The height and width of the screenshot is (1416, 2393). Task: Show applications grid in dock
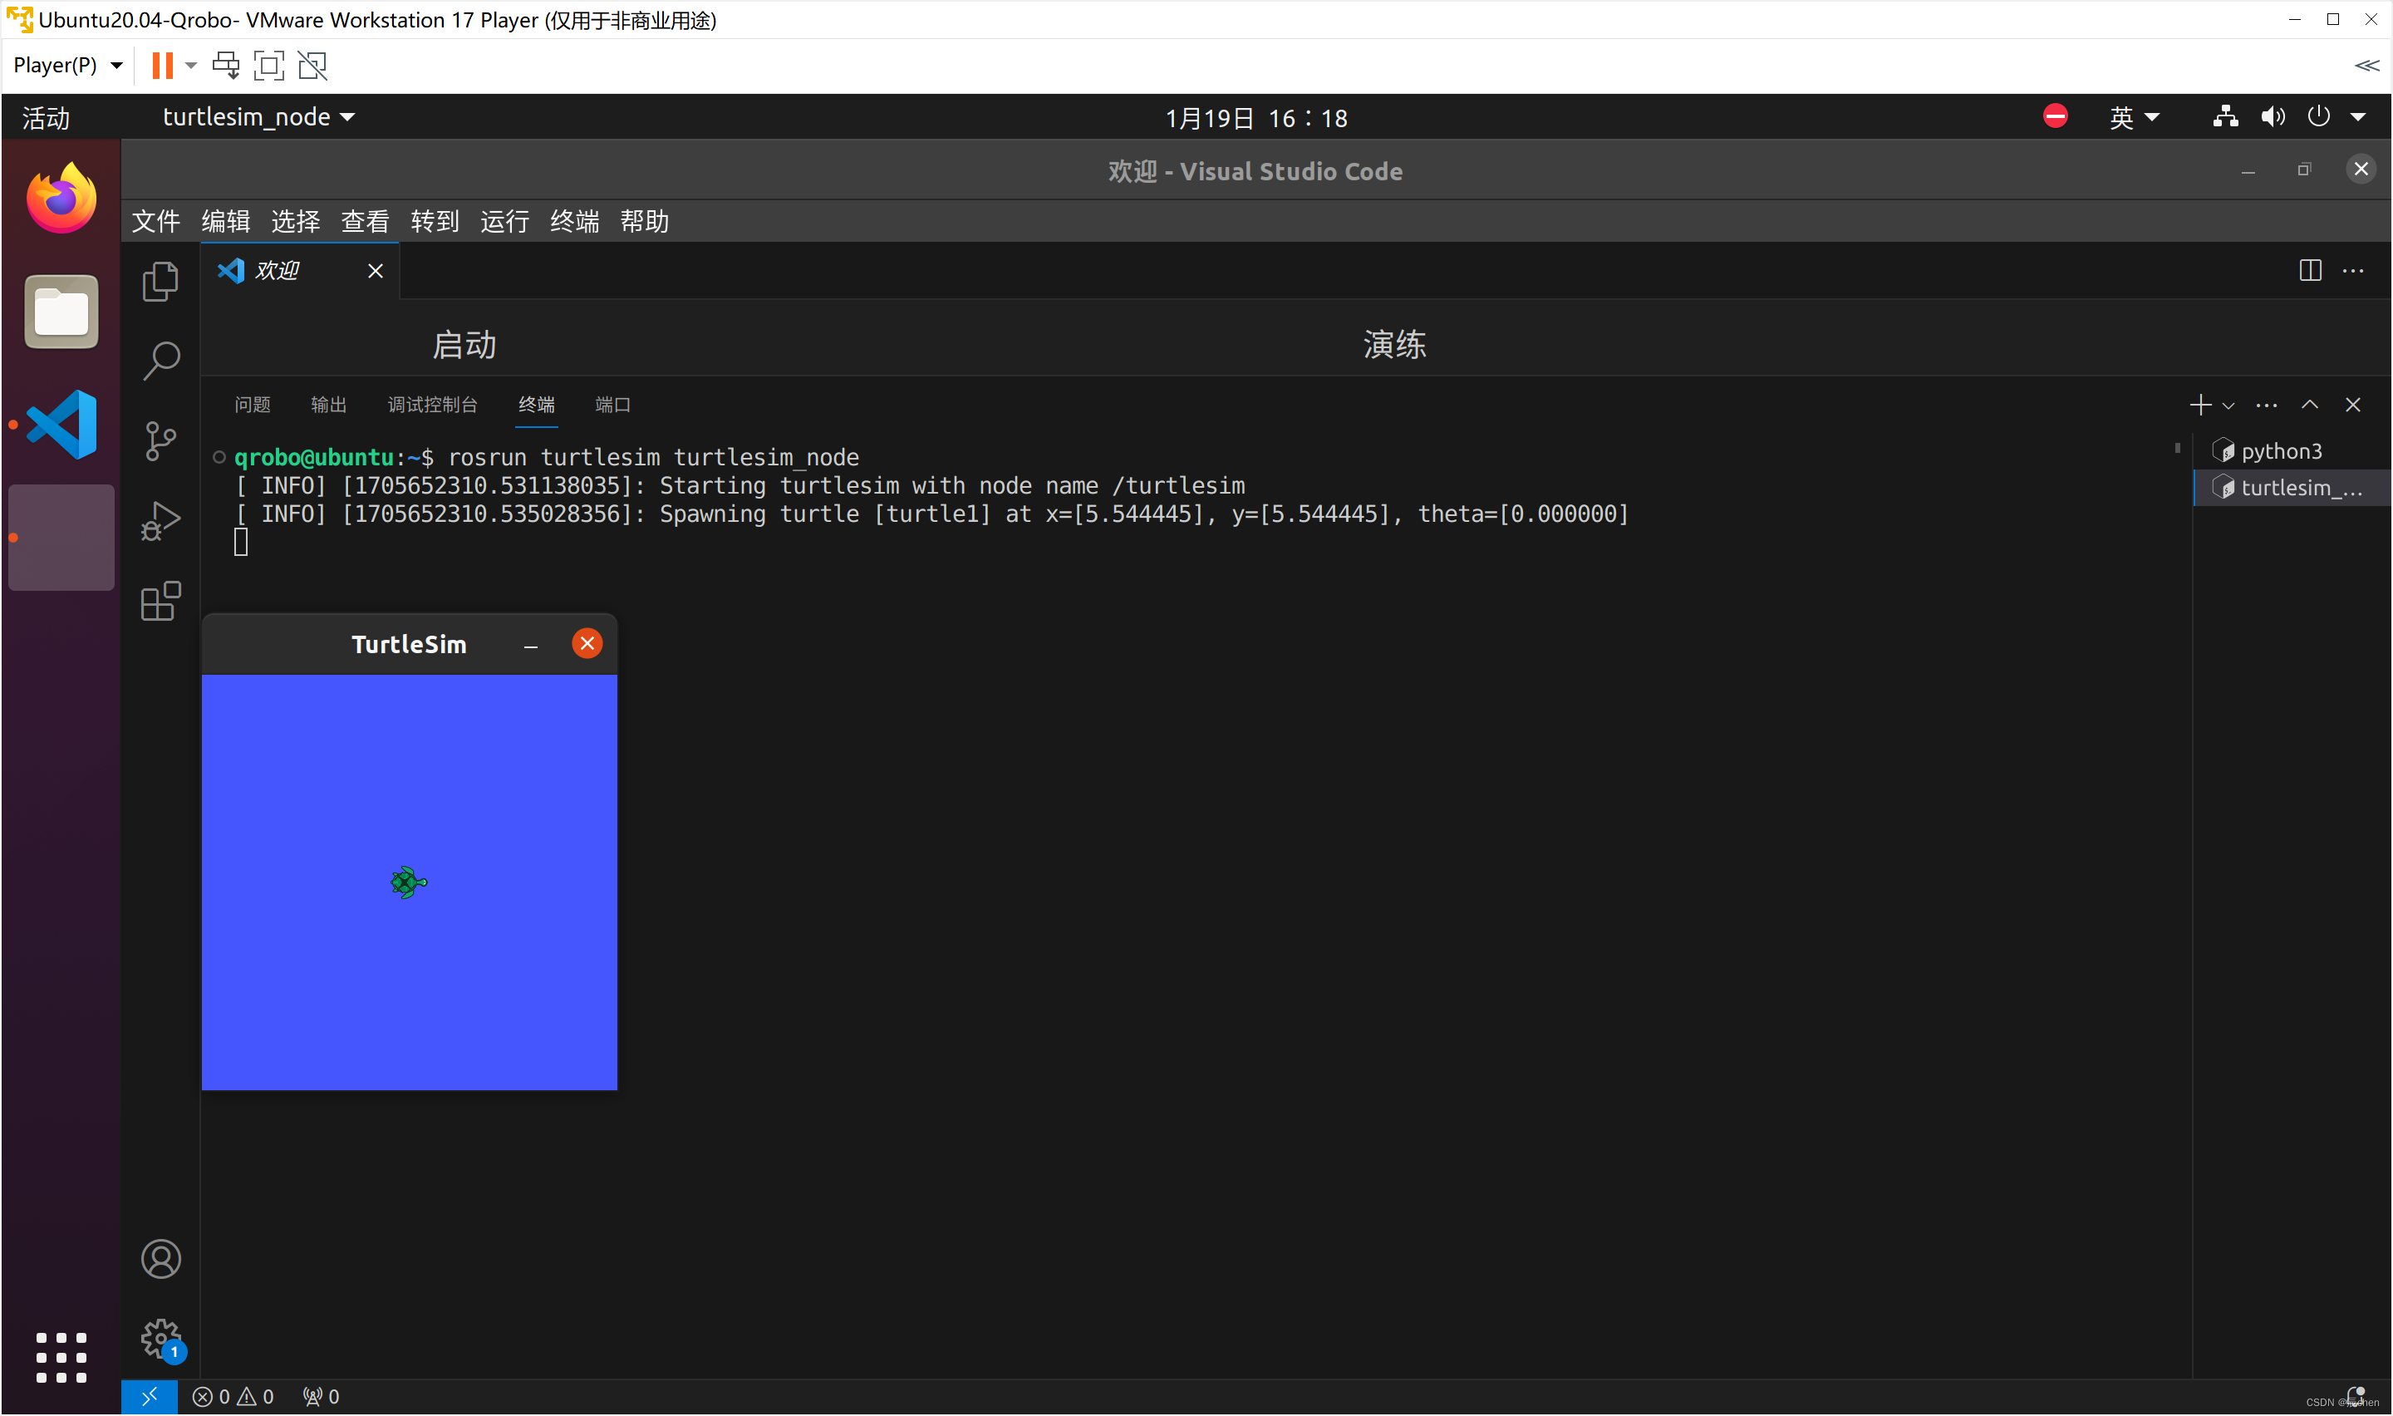tap(61, 1357)
